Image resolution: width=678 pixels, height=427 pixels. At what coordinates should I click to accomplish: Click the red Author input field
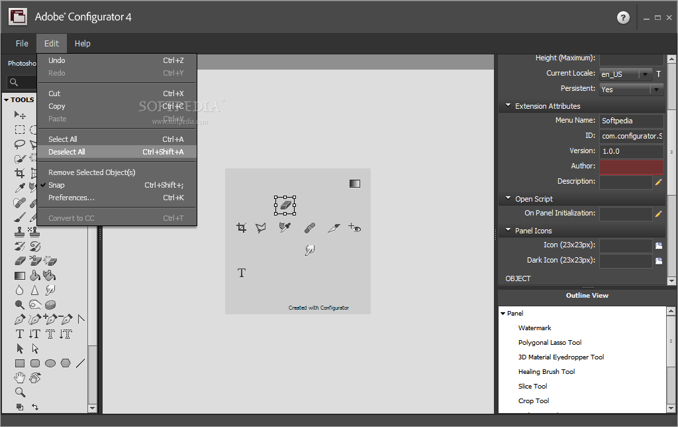(x=631, y=166)
